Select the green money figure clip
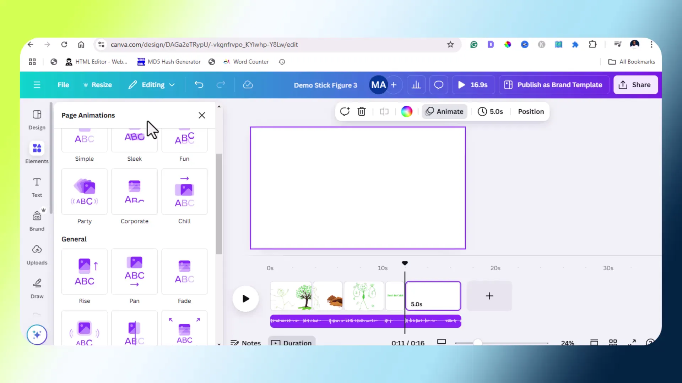This screenshot has height=383, width=682. 364,296
